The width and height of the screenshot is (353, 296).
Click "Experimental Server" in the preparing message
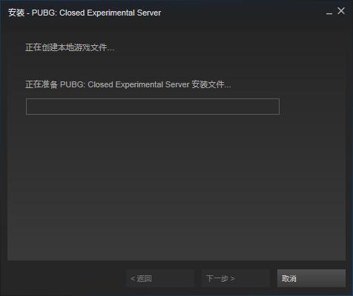152,84
